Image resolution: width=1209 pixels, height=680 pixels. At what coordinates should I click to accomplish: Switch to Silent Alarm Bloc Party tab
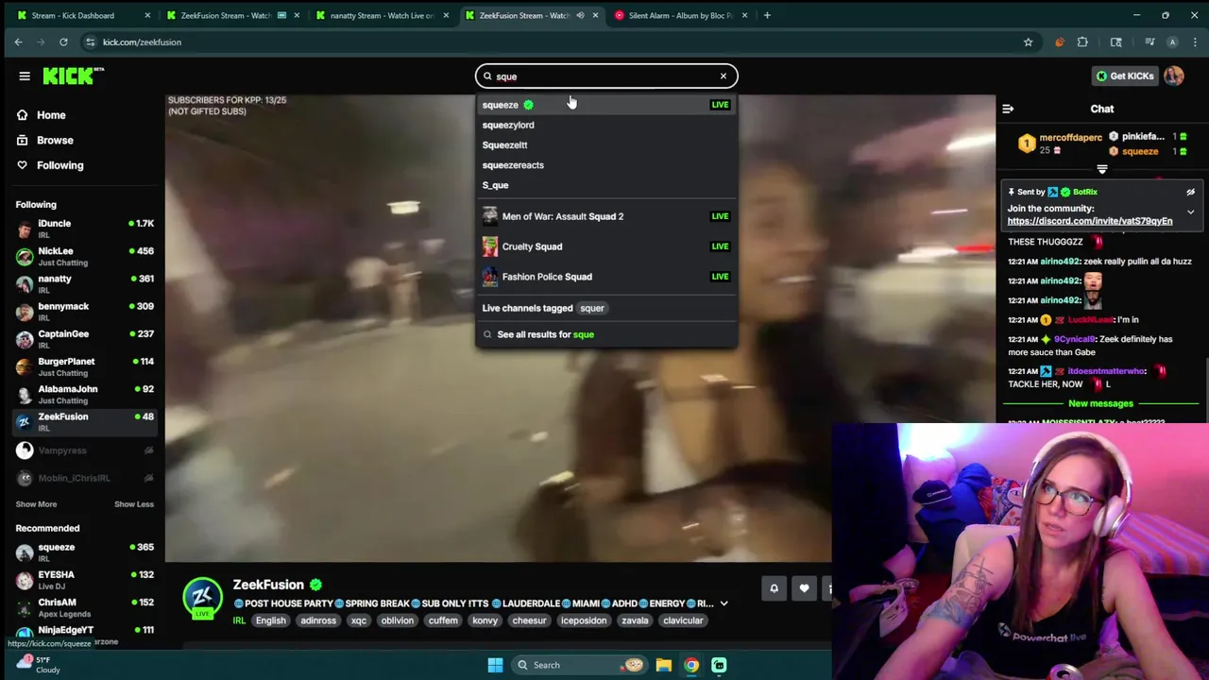(x=680, y=15)
